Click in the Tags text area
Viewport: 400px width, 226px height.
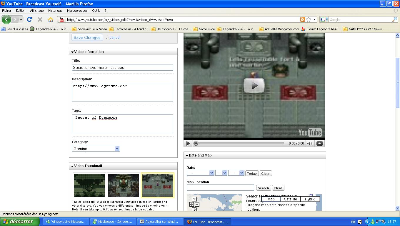tap(123, 124)
